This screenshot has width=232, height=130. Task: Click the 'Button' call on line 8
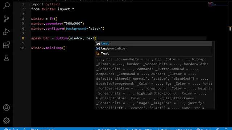[62, 38]
